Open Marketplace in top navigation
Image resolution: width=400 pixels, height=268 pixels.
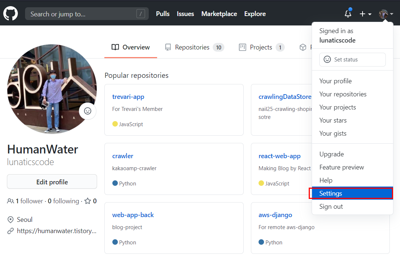coord(219,14)
